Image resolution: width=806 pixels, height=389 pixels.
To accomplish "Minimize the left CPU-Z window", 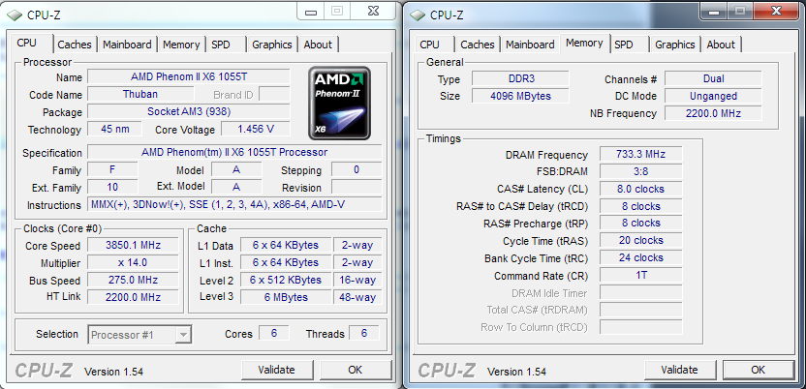I will [310, 11].
